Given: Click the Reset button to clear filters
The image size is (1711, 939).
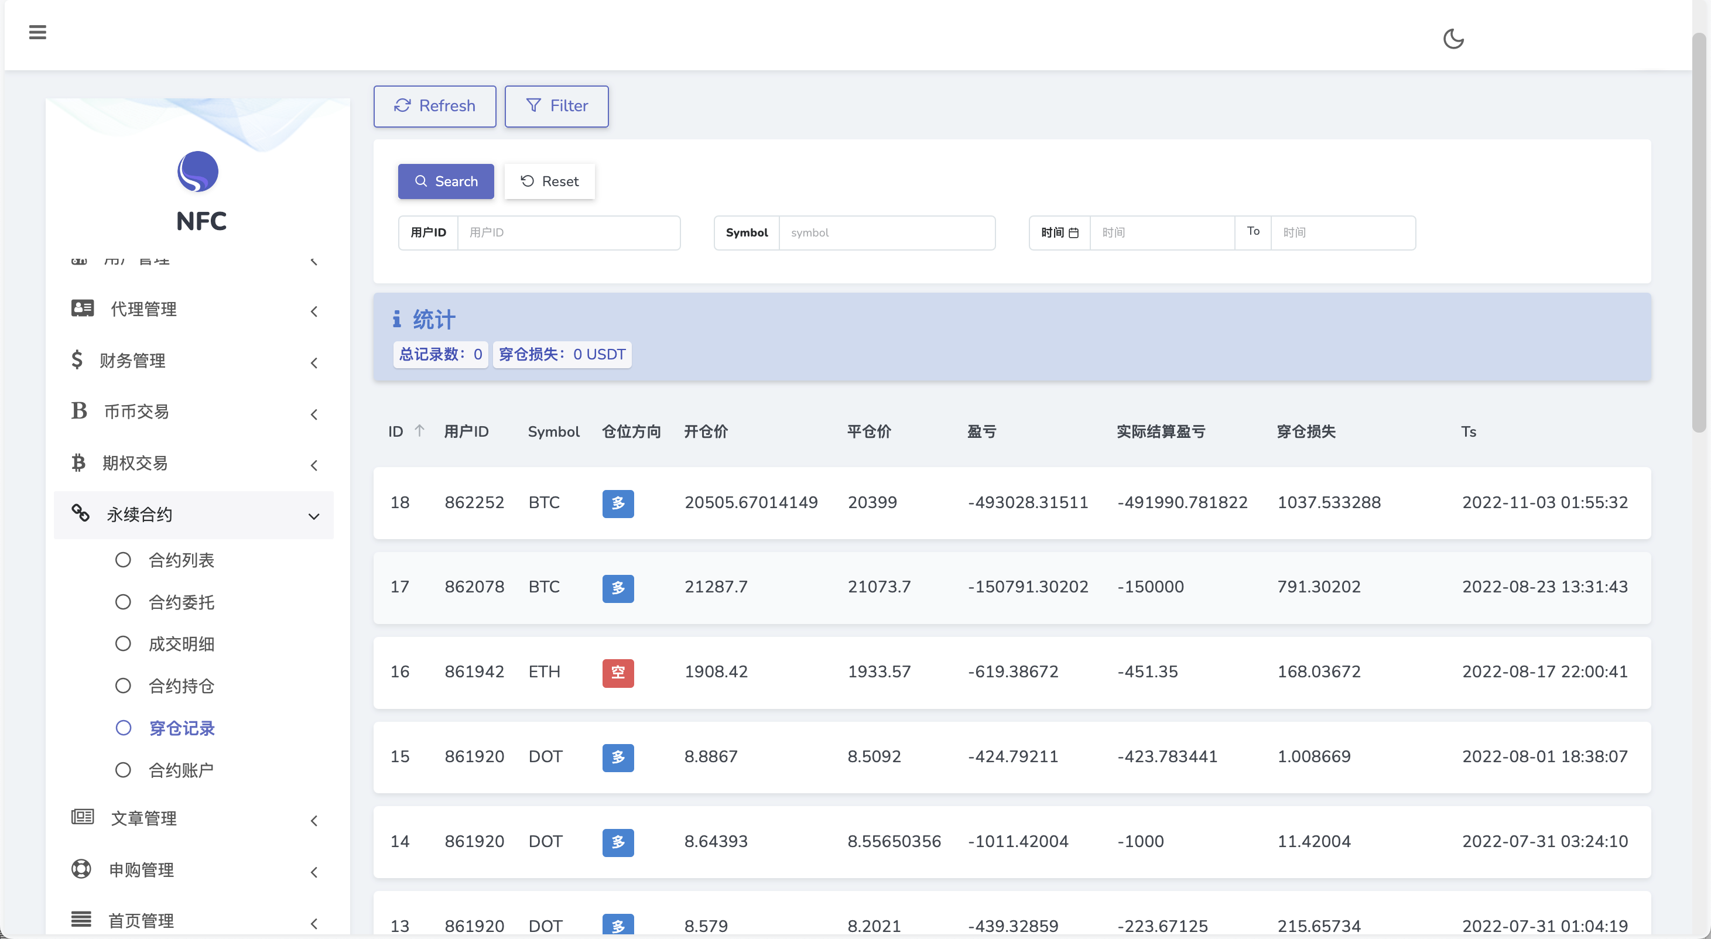Looking at the screenshot, I should [x=549, y=181].
